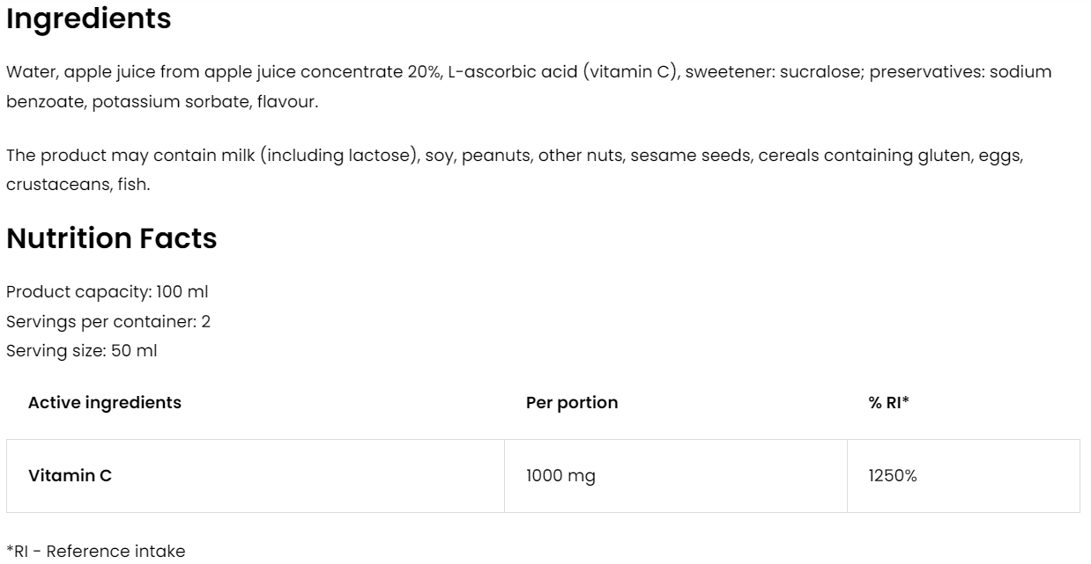This screenshot has width=1091, height=564.
Task: Click the '1250%' table cell
Action: pyautogui.click(x=893, y=476)
